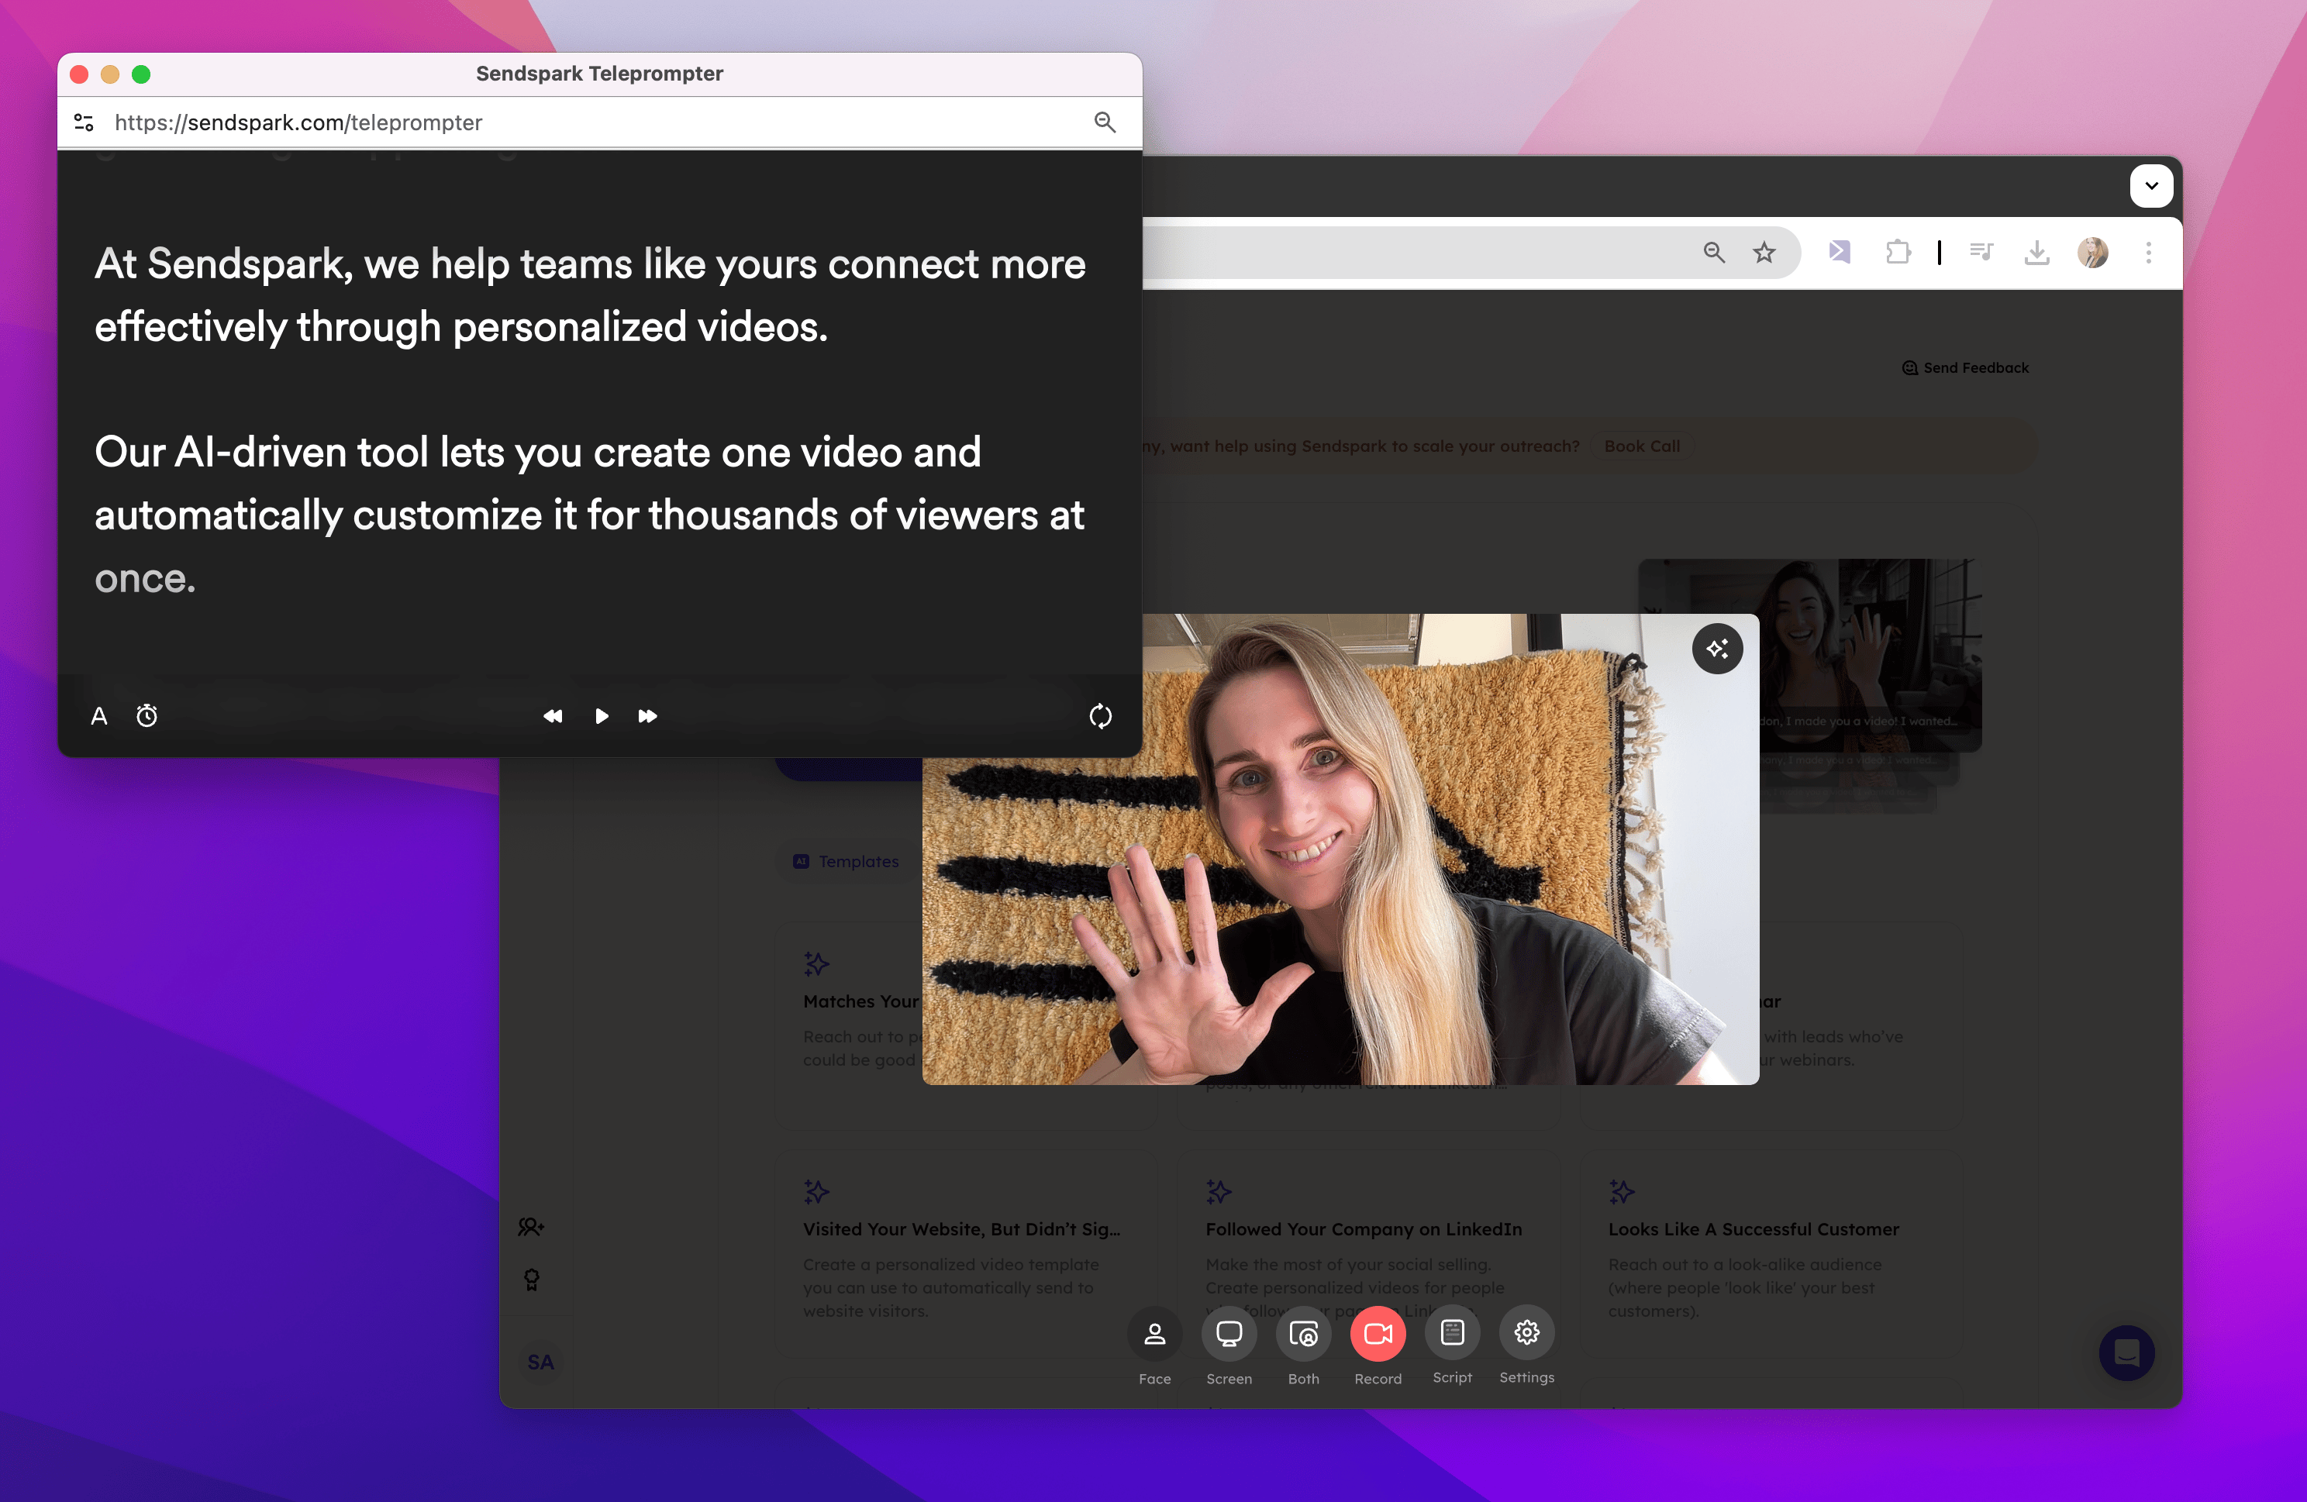
Task: Open the Chrome profile avatar
Action: click(2093, 253)
